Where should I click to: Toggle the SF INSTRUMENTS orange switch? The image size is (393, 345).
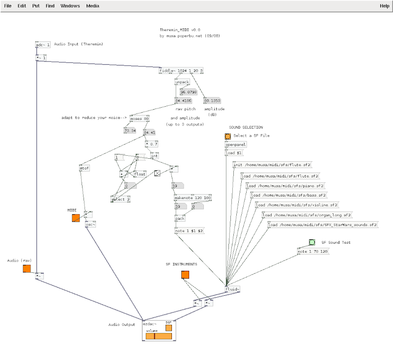pos(185,275)
